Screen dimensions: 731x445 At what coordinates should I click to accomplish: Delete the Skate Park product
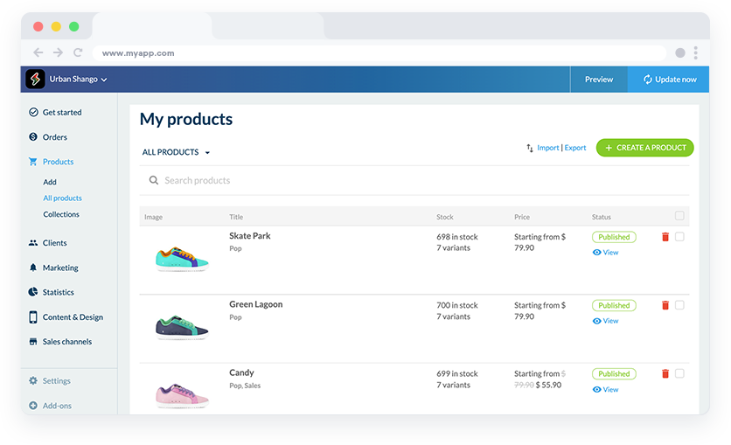click(665, 237)
